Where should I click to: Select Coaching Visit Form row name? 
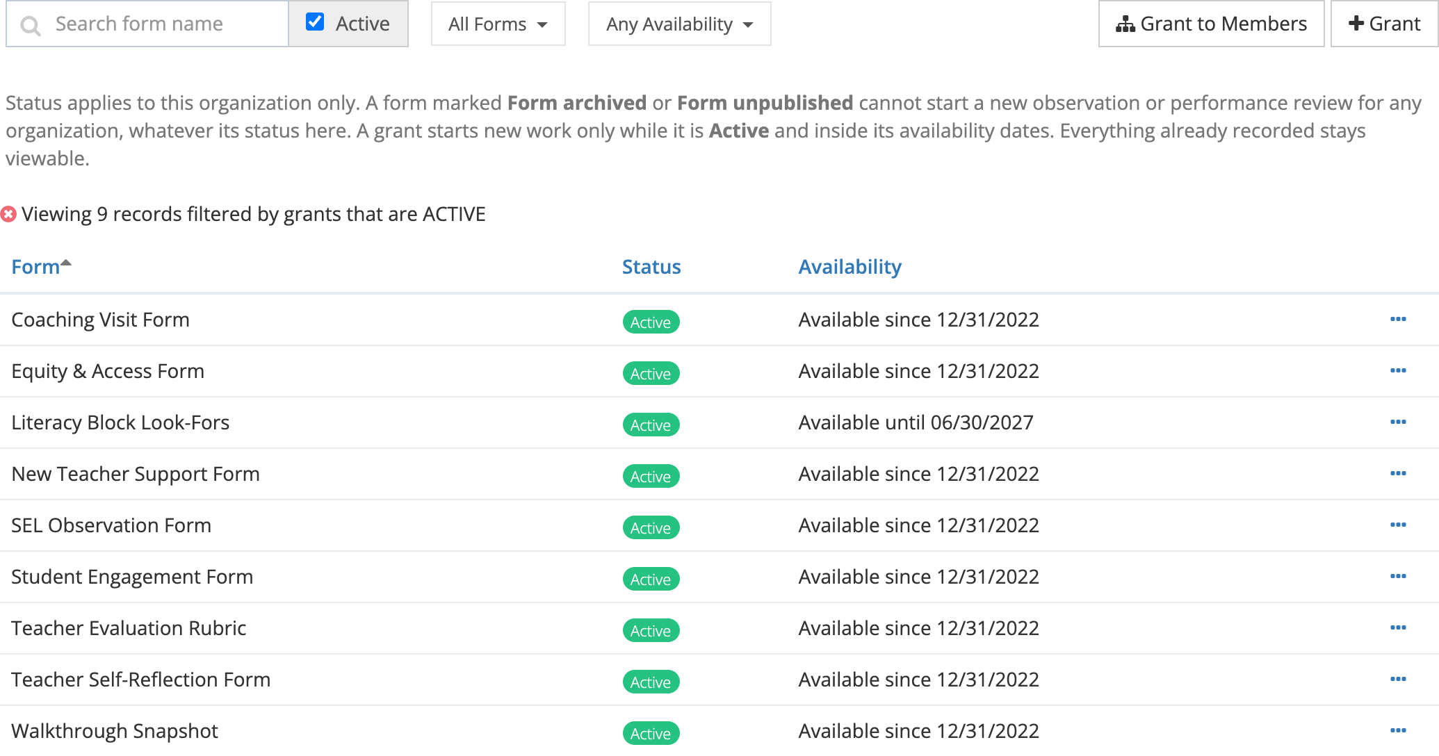[100, 320]
